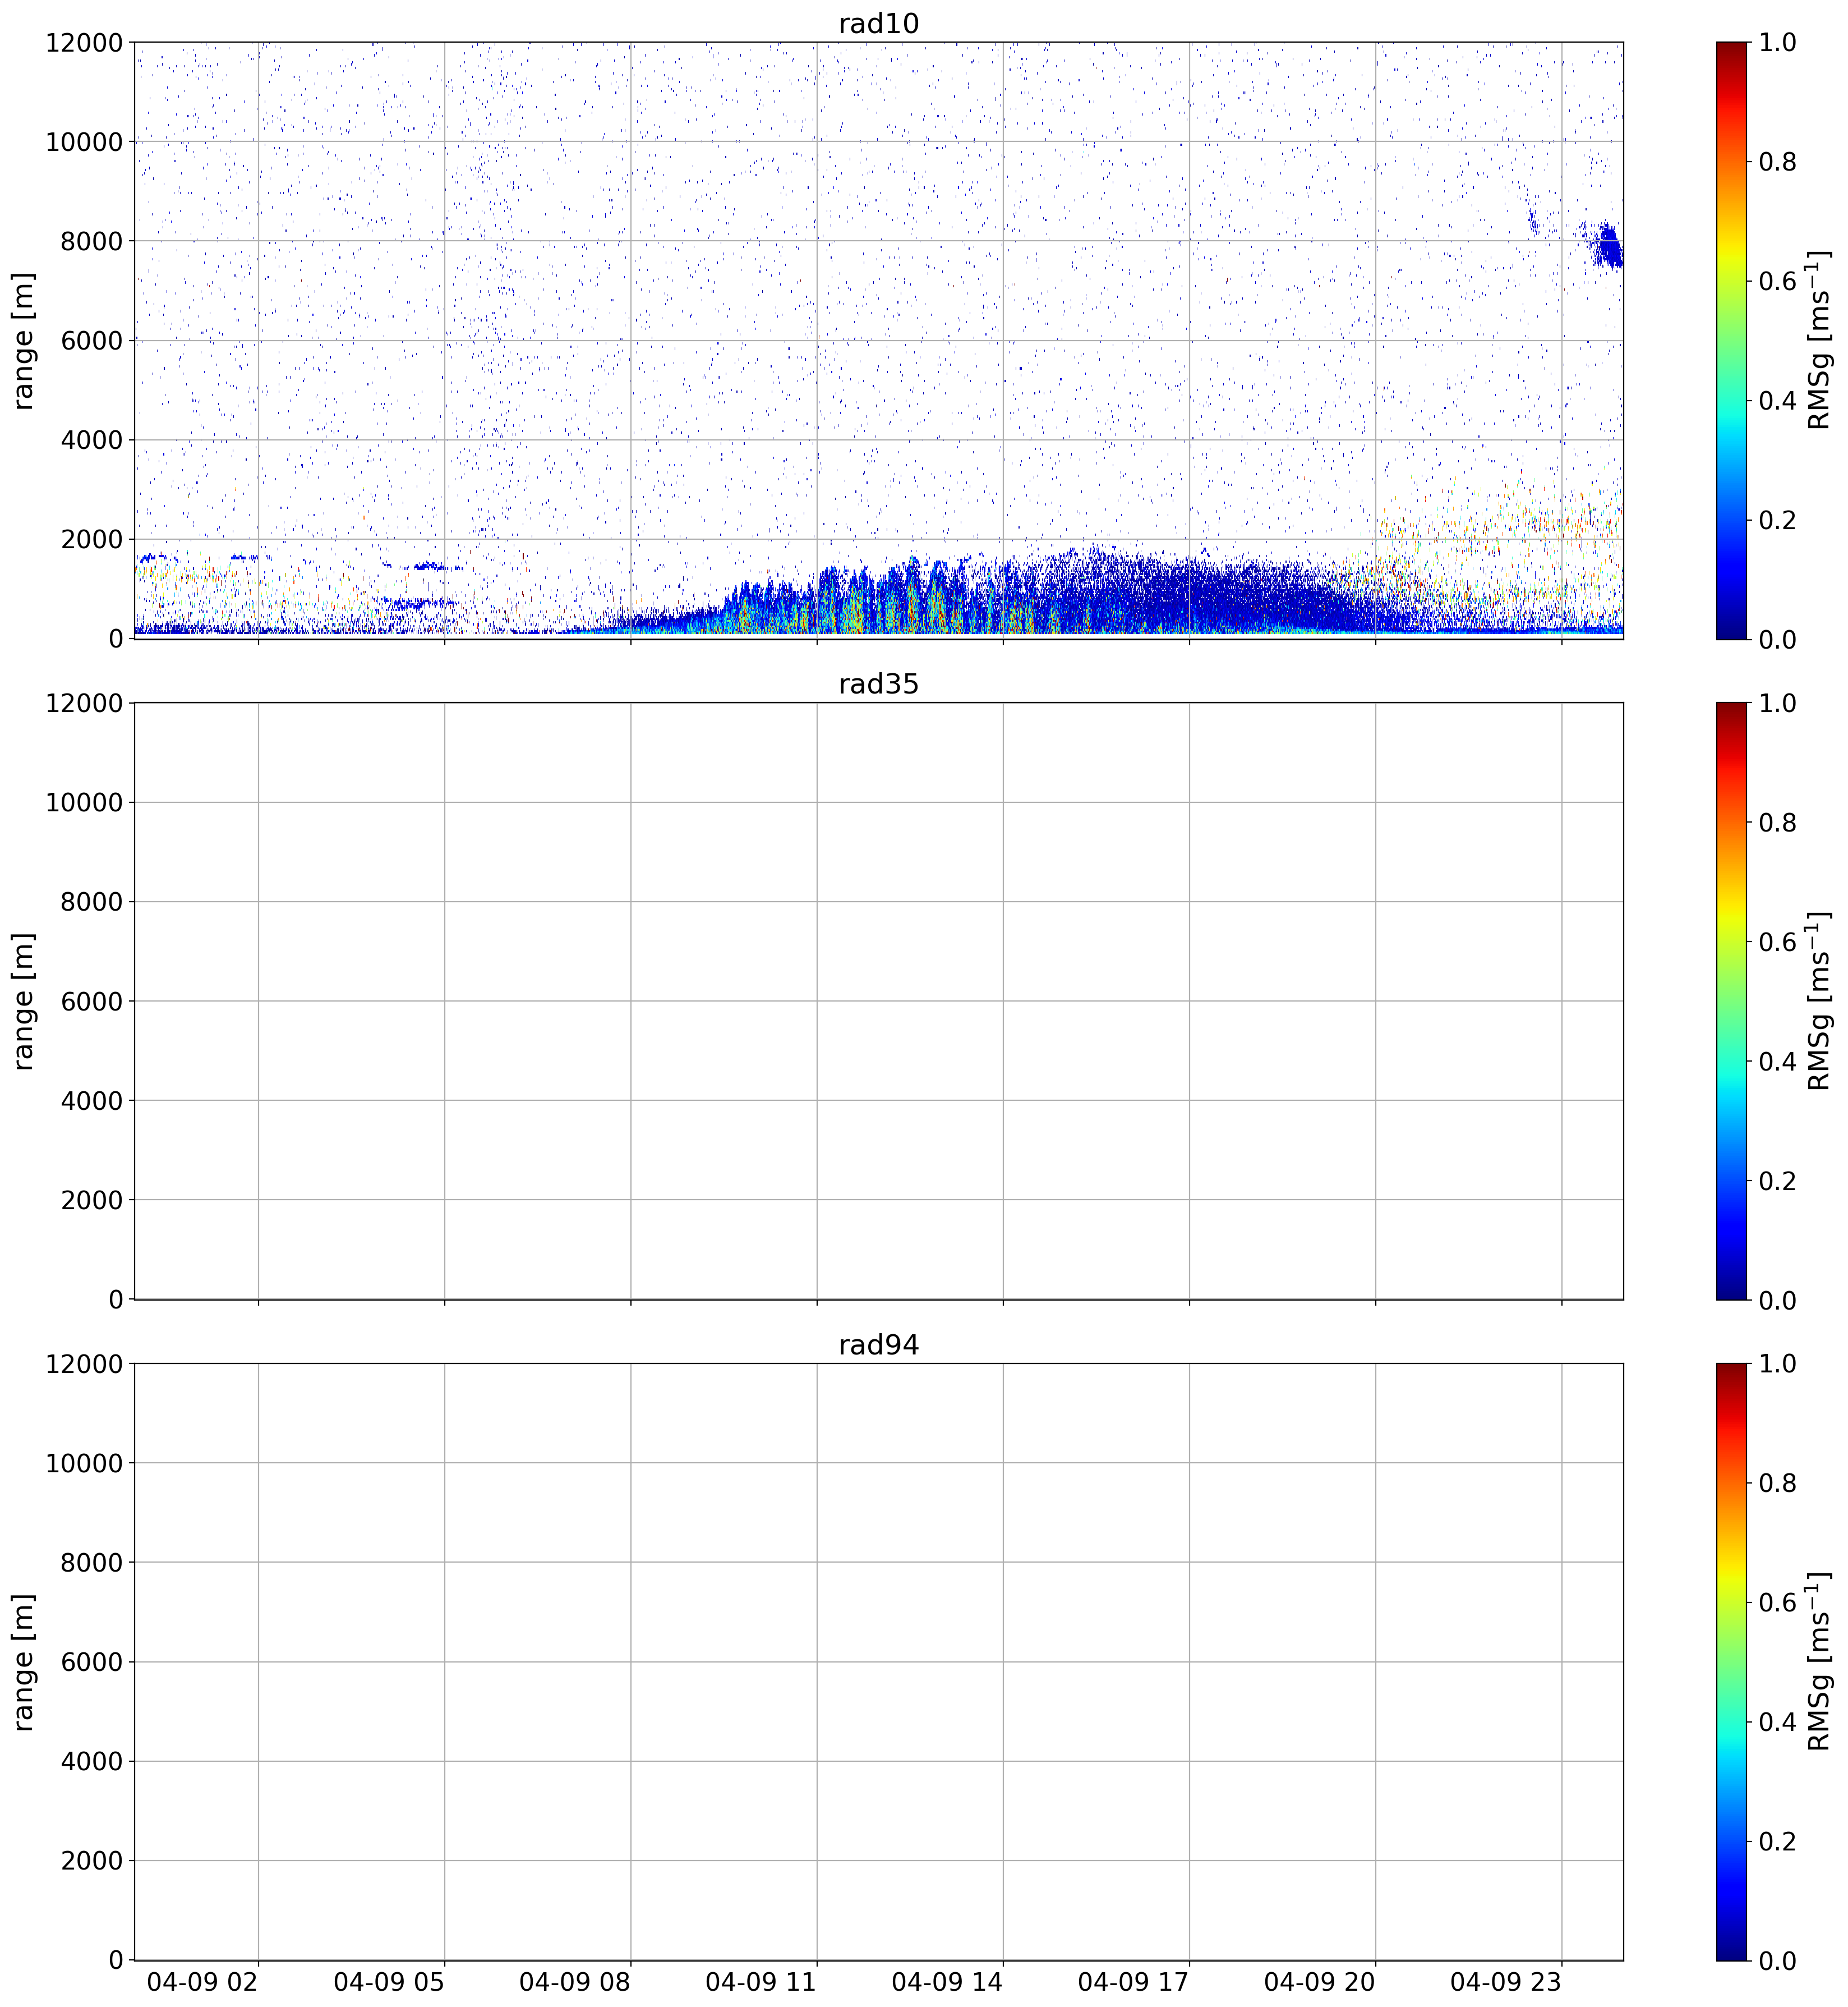This screenshot has height=2007, width=1848.
Task: Click the 04-09 17 time tick label
Action: pyautogui.click(x=1133, y=1982)
